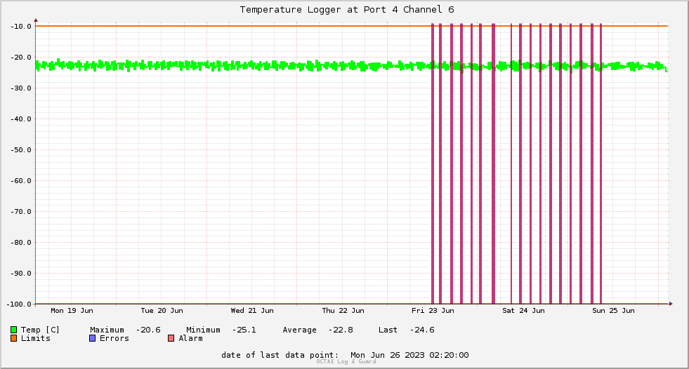
Task: Click the 'Sat 24 Jun' x-axis label
Action: (x=523, y=311)
